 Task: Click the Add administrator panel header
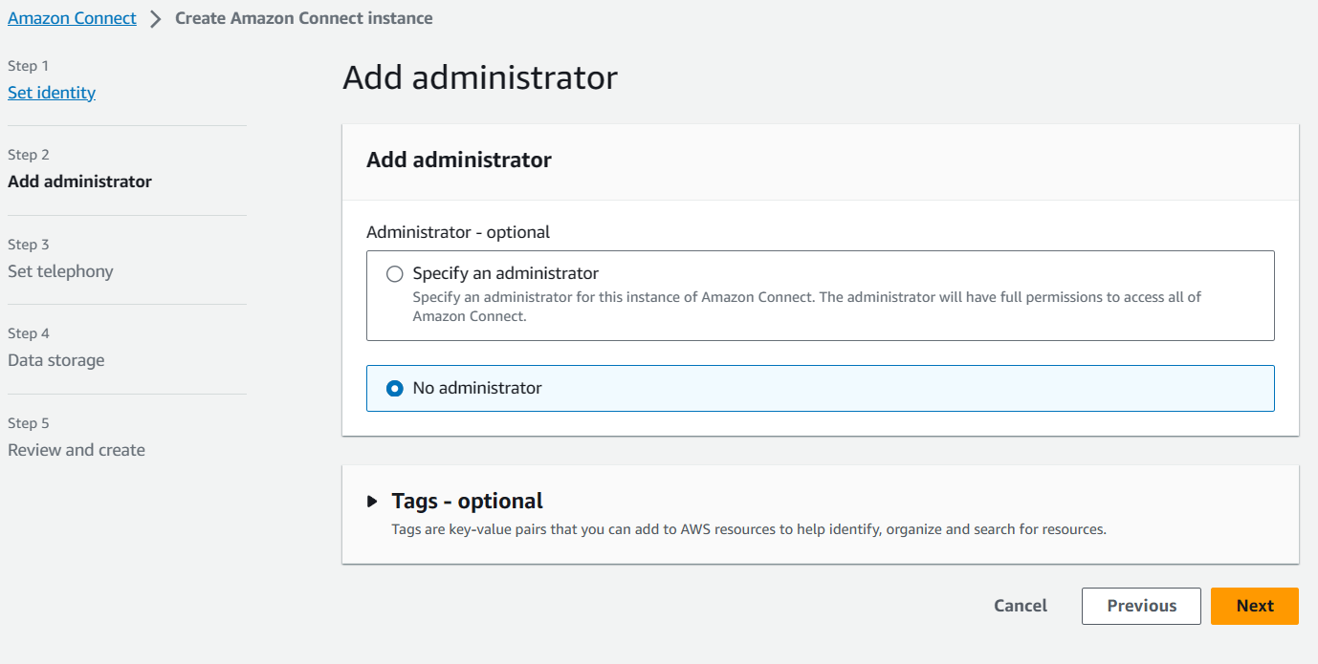[x=459, y=160]
